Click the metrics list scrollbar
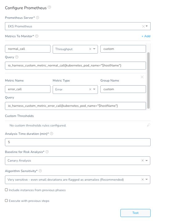Image resolution: width=182 pixels, height=221 pixels. click(x=148, y=80)
